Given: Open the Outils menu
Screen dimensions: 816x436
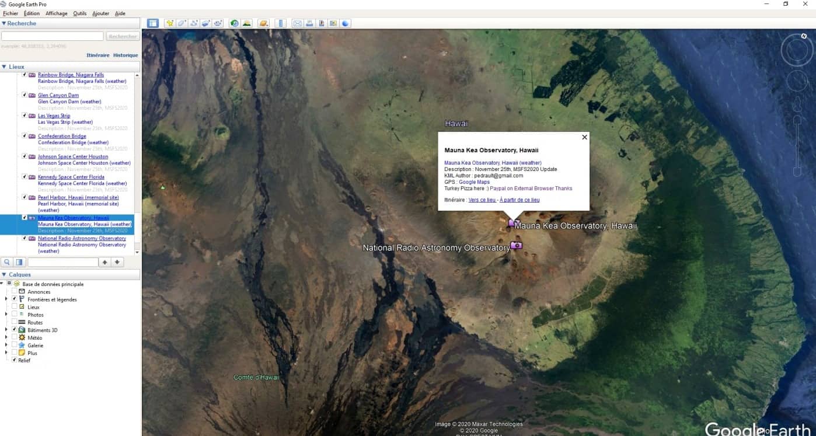Looking at the screenshot, I should [79, 13].
